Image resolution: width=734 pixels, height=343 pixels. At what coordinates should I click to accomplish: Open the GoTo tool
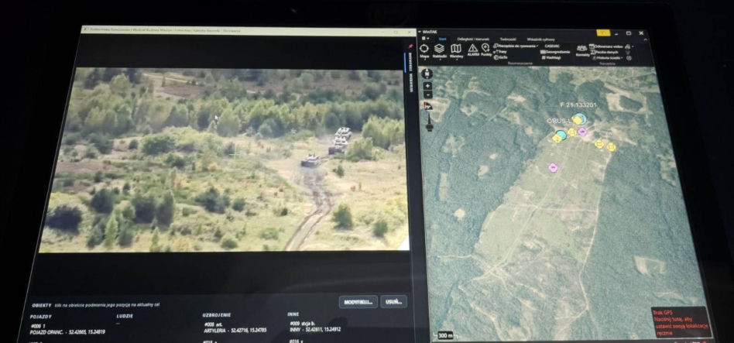pyautogui.click(x=500, y=57)
